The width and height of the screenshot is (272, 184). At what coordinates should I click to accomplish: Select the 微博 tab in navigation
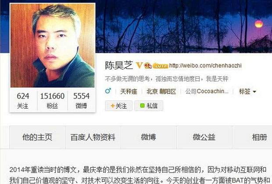point(148,137)
